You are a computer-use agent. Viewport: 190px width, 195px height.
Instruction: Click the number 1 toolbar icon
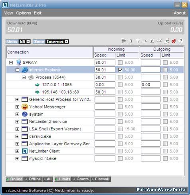(131, 41)
